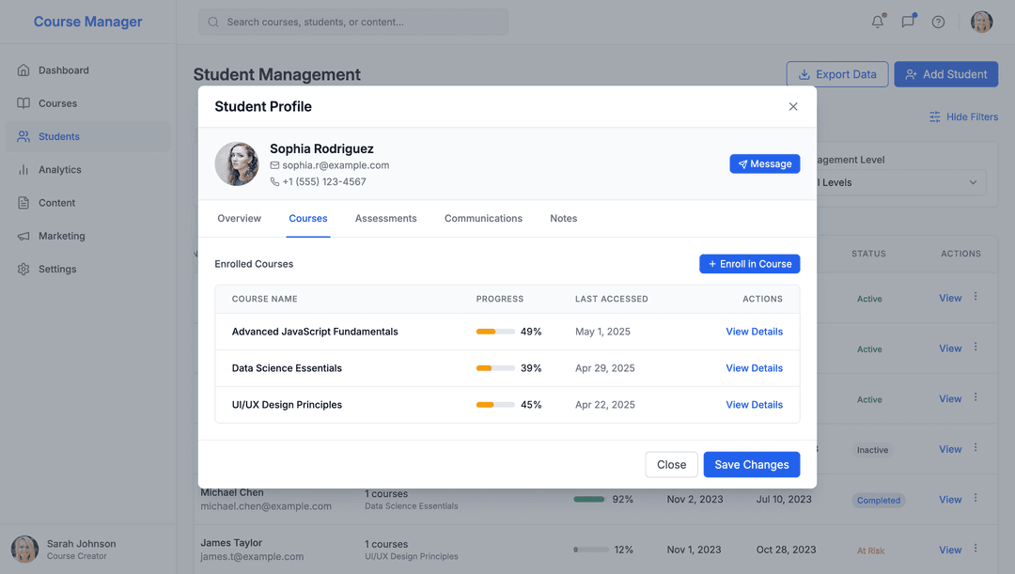This screenshot has height=574, width=1015.
Task: Open more options for James Taylor row
Action: click(976, 550)
